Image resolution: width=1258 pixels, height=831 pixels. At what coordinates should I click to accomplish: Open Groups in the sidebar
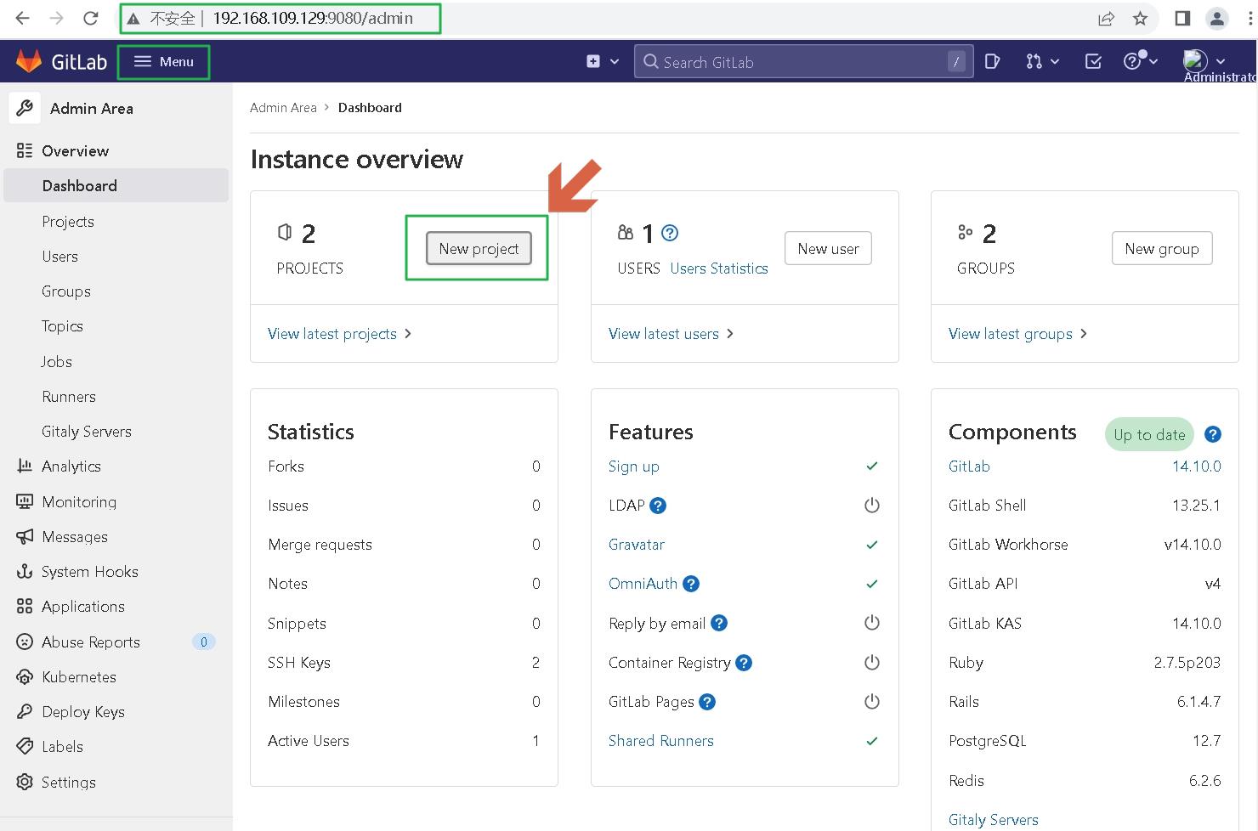[x=66, y=291]
